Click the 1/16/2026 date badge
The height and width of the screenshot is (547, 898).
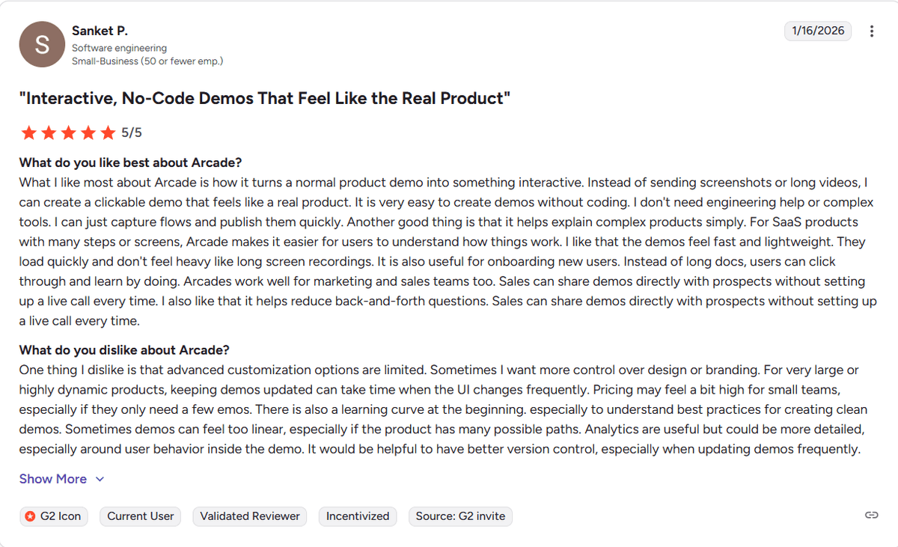pyautogui.click(x=818, y=31)
